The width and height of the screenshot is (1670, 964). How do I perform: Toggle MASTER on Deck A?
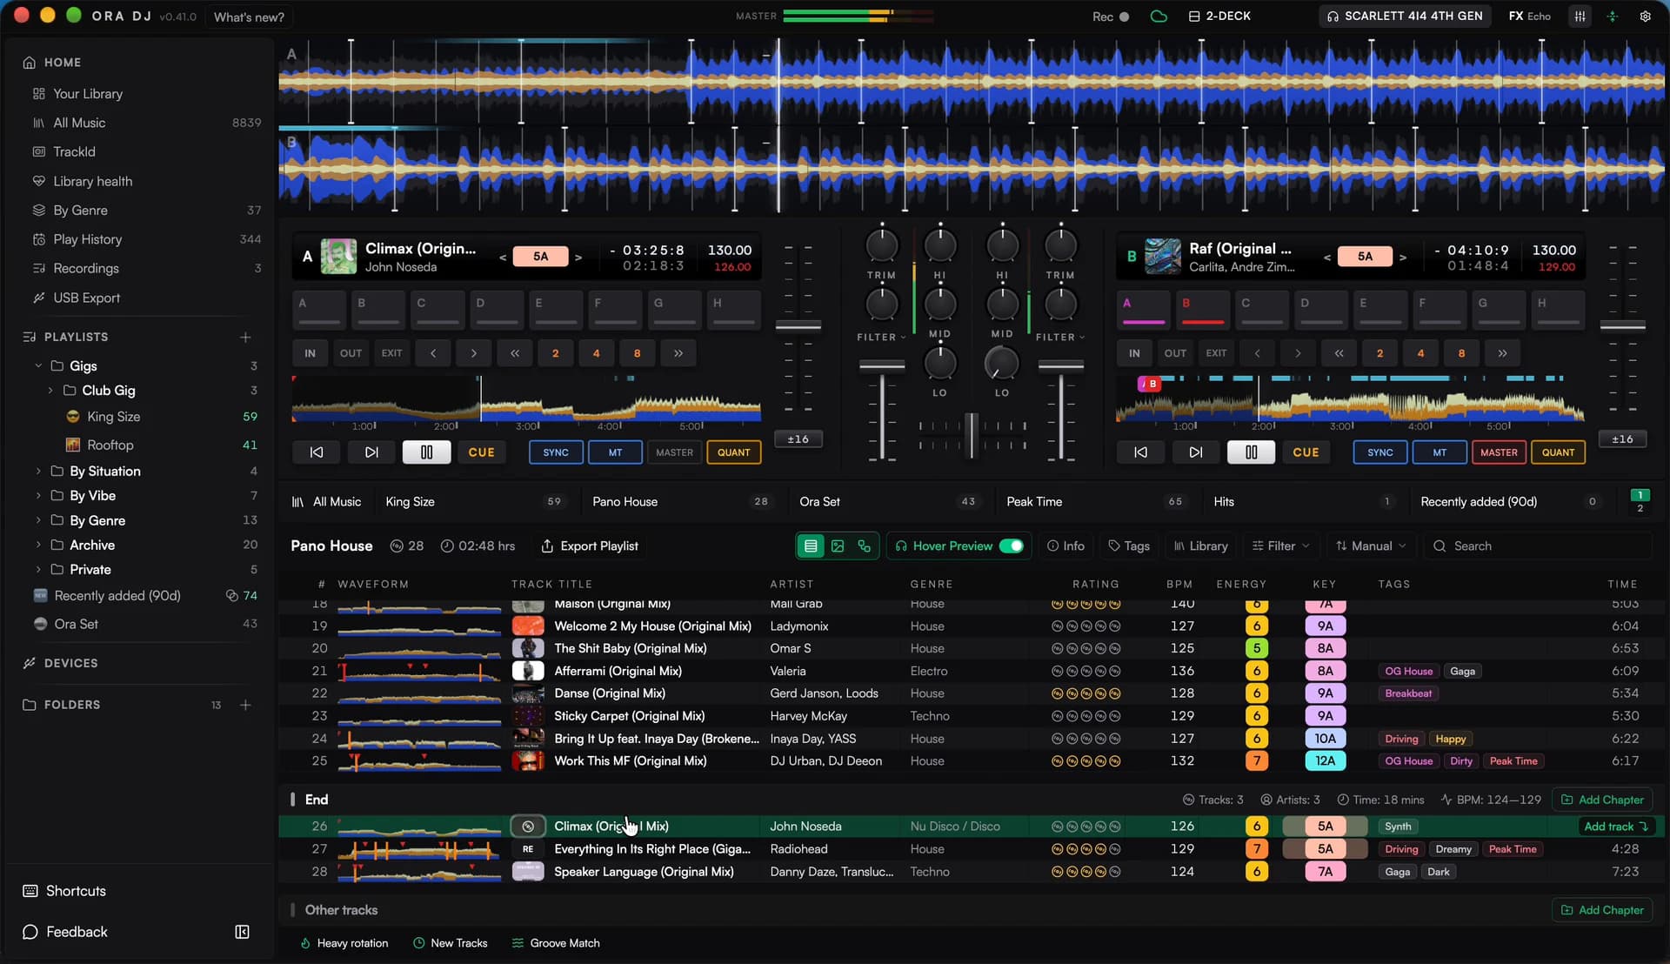(x=674, y=452)
